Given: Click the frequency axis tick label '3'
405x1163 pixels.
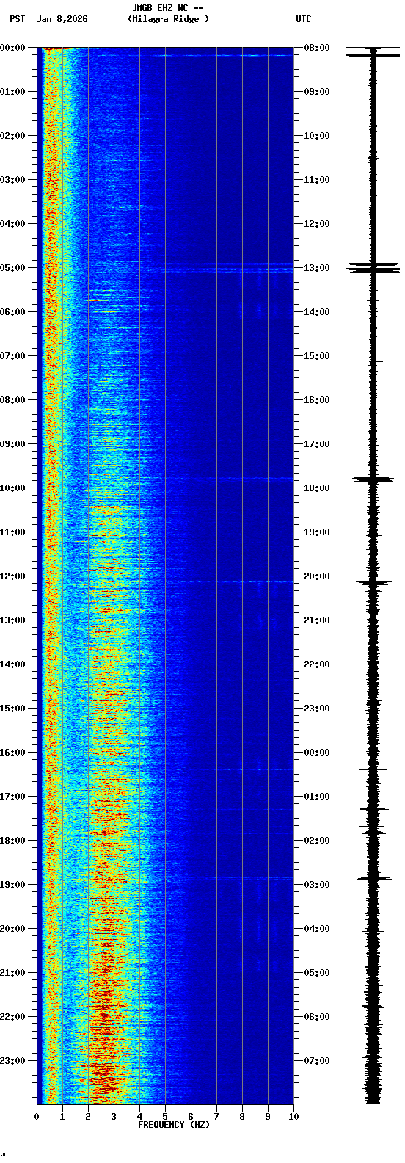Looking at the screenshot, I should click(x=114, y=1117).
